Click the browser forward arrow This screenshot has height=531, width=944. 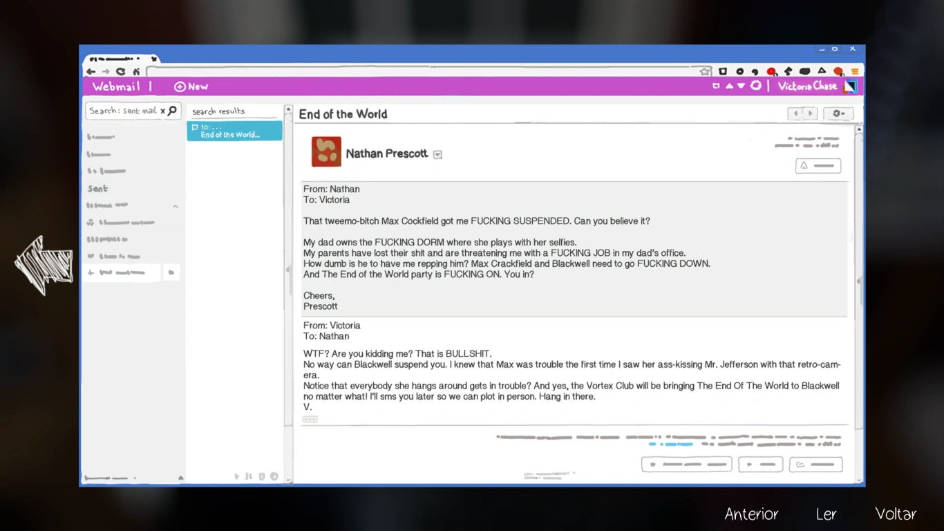(x=106, y=71)
